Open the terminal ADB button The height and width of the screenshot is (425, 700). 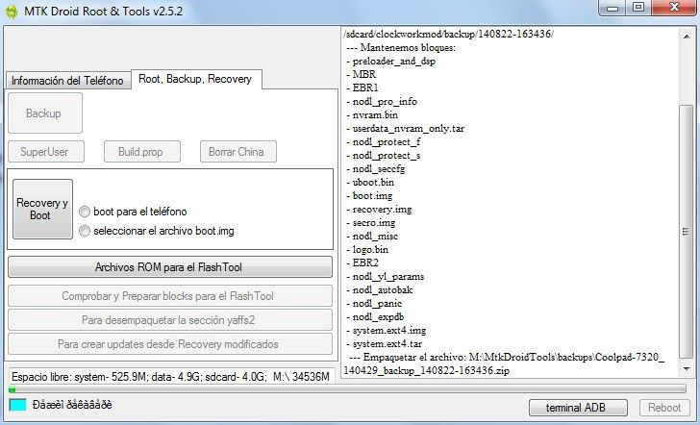tap(578, 408)
